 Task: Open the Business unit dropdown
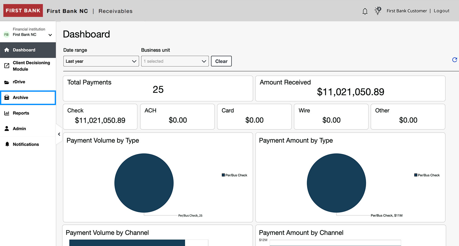[x=175, y=61]
